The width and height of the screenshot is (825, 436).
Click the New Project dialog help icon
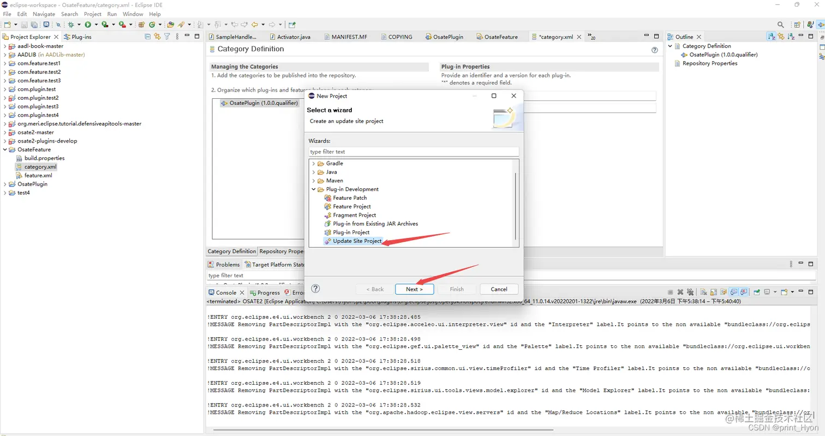[315, 289]
